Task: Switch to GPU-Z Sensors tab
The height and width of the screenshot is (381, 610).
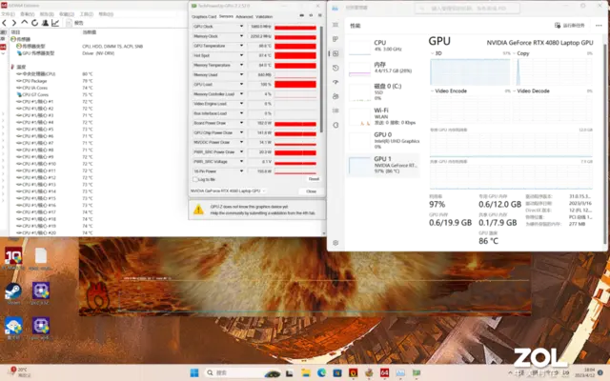Action: pos(226,16)
